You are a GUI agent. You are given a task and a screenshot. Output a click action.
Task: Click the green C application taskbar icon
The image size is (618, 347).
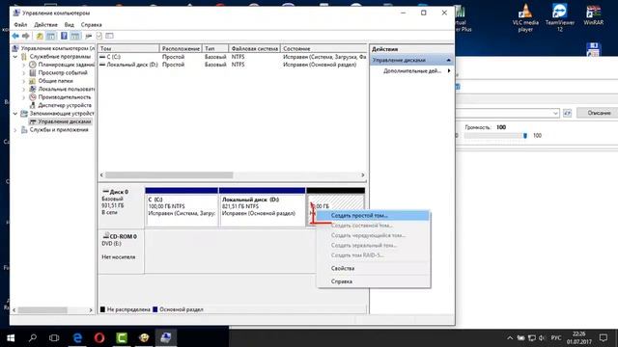[x=122, y=338]
